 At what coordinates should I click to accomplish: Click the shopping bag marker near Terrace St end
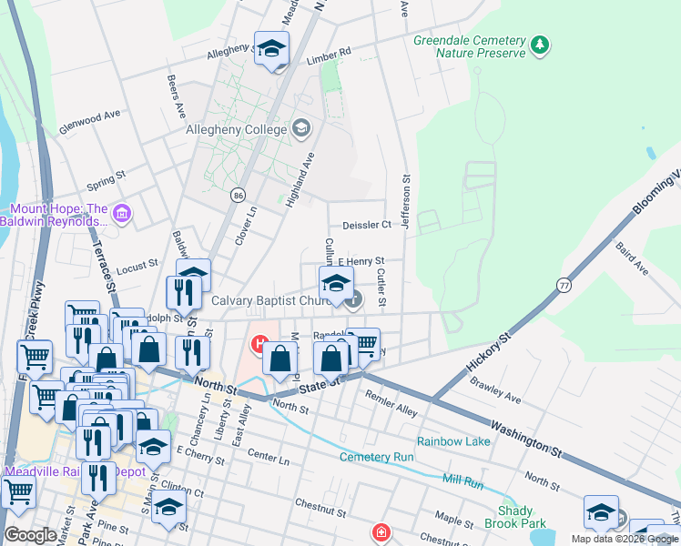[148, 351]
